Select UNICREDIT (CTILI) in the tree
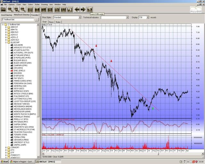 click(x=21, y=143)
